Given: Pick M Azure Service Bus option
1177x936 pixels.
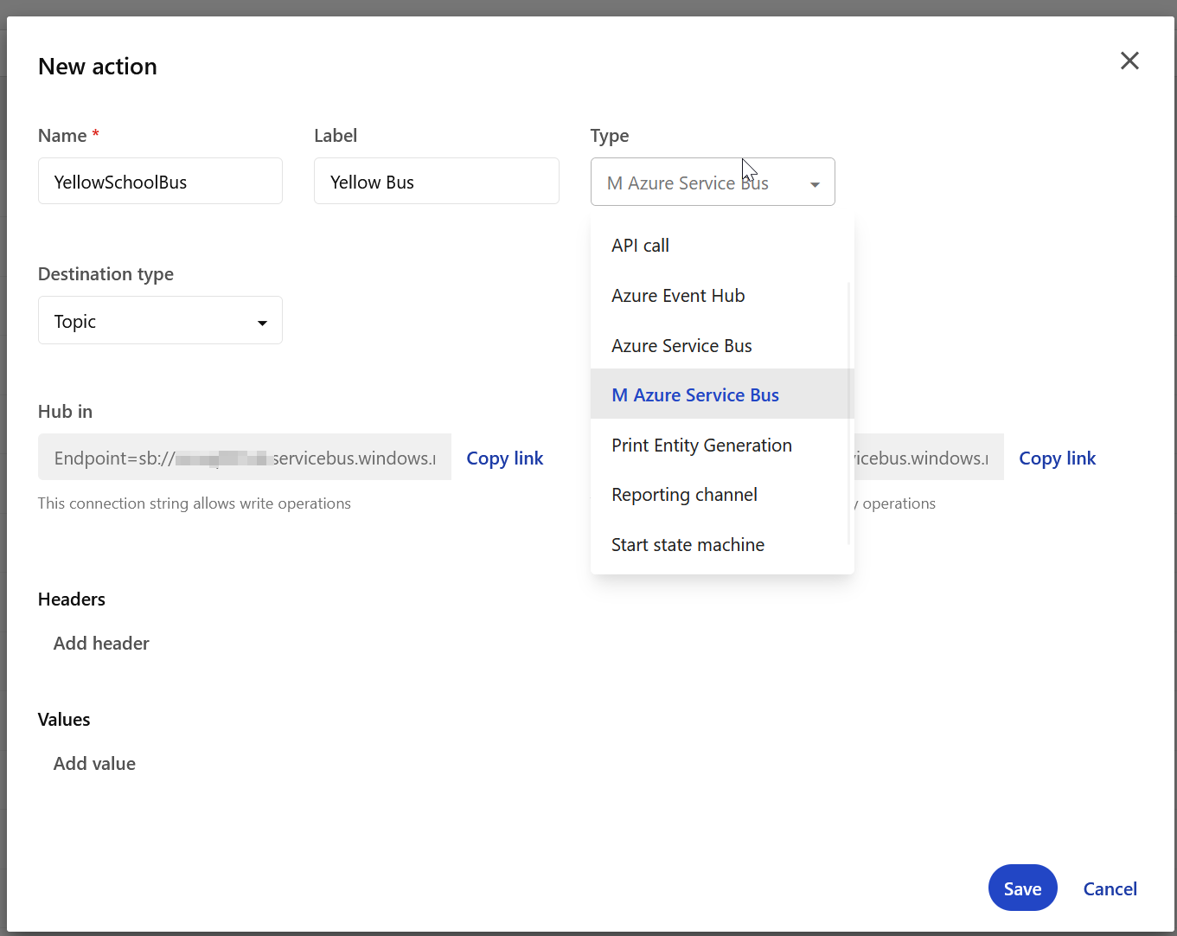Looking at the screenshot, I should point(695,395).
